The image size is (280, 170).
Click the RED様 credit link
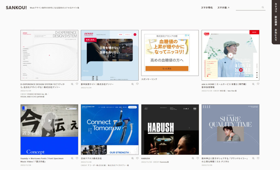[223, 91]
